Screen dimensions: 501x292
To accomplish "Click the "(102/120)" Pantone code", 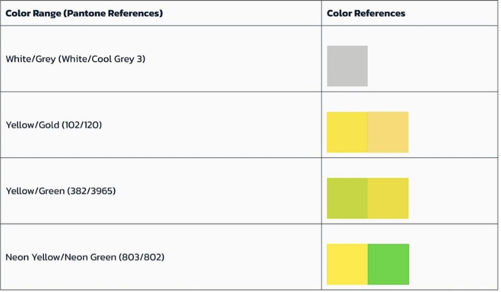I will [82, 125].
